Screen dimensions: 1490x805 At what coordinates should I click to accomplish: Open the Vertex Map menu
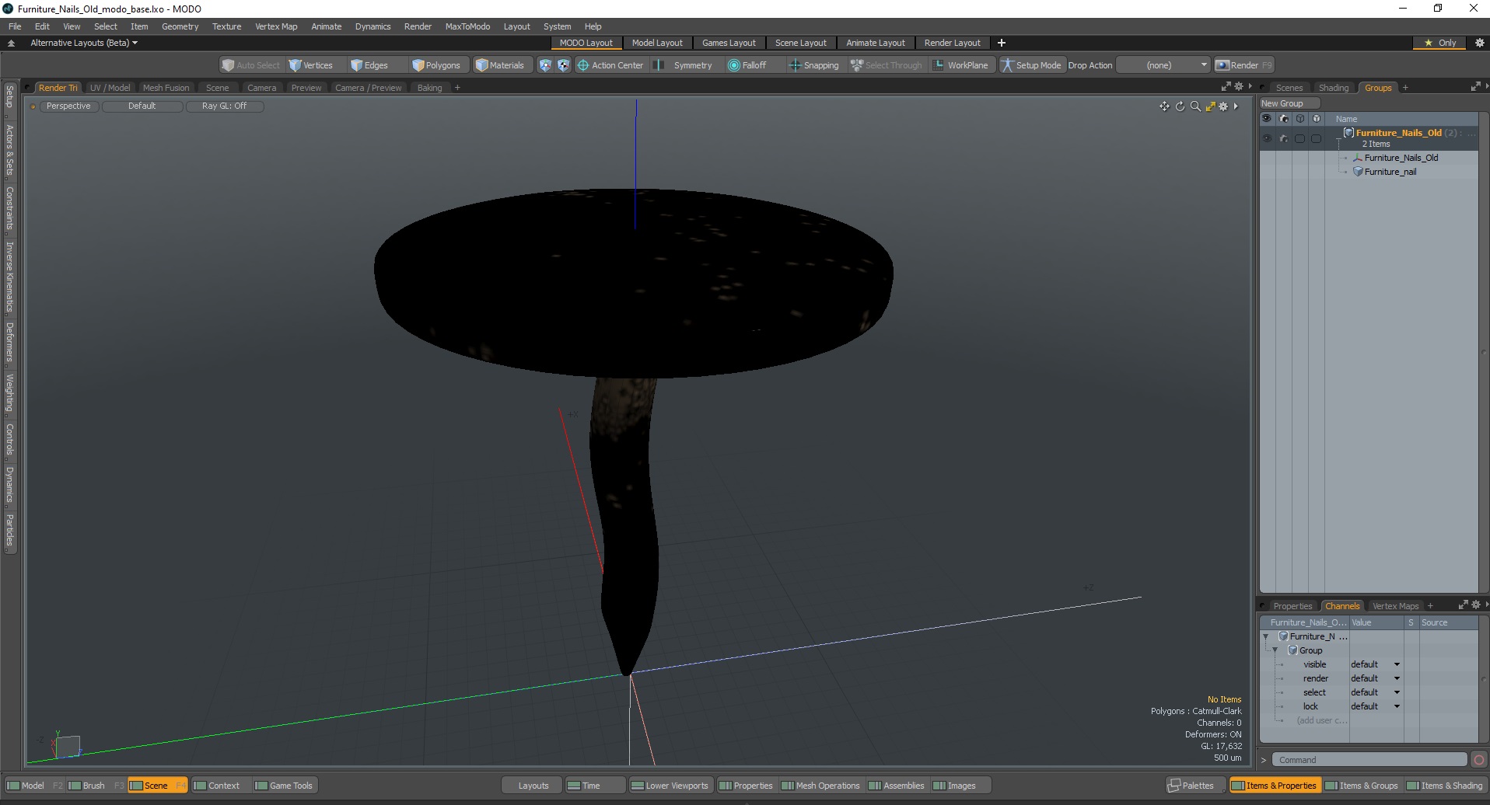pos(276,26)
